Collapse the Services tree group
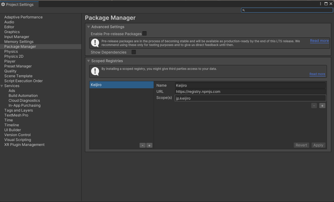The width and height of the screenshot is (334, 202). point(2,86)
